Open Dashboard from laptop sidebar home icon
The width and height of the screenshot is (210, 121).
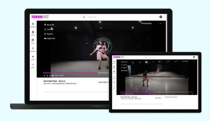tap(33, 25)
